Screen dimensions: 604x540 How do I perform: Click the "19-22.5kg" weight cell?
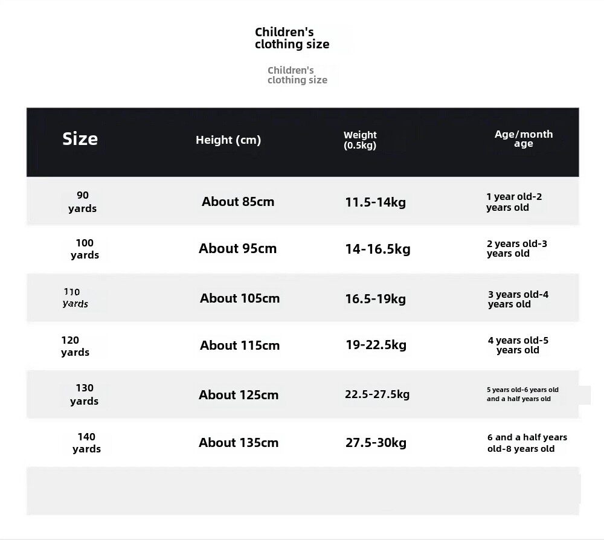pos(376,345)
